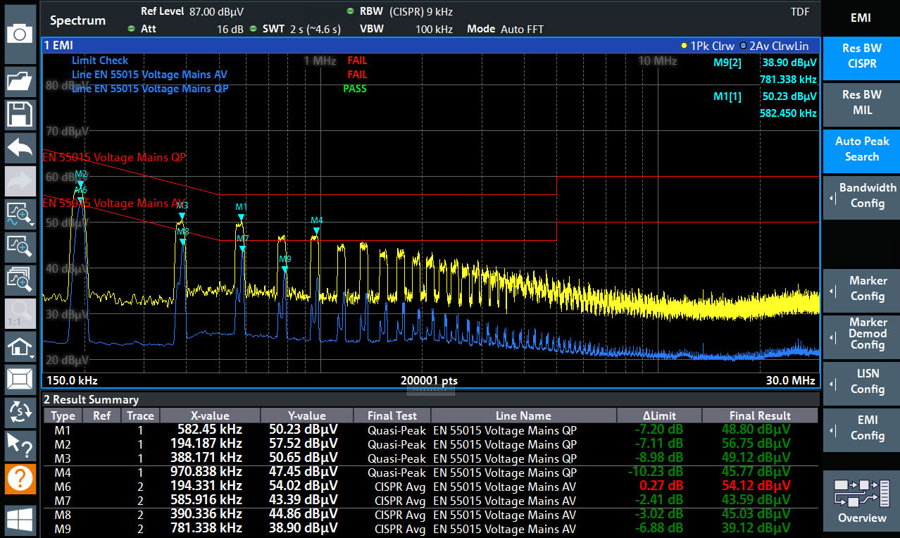Save current settings with the floppy disk icon

[x=19, y=114]
